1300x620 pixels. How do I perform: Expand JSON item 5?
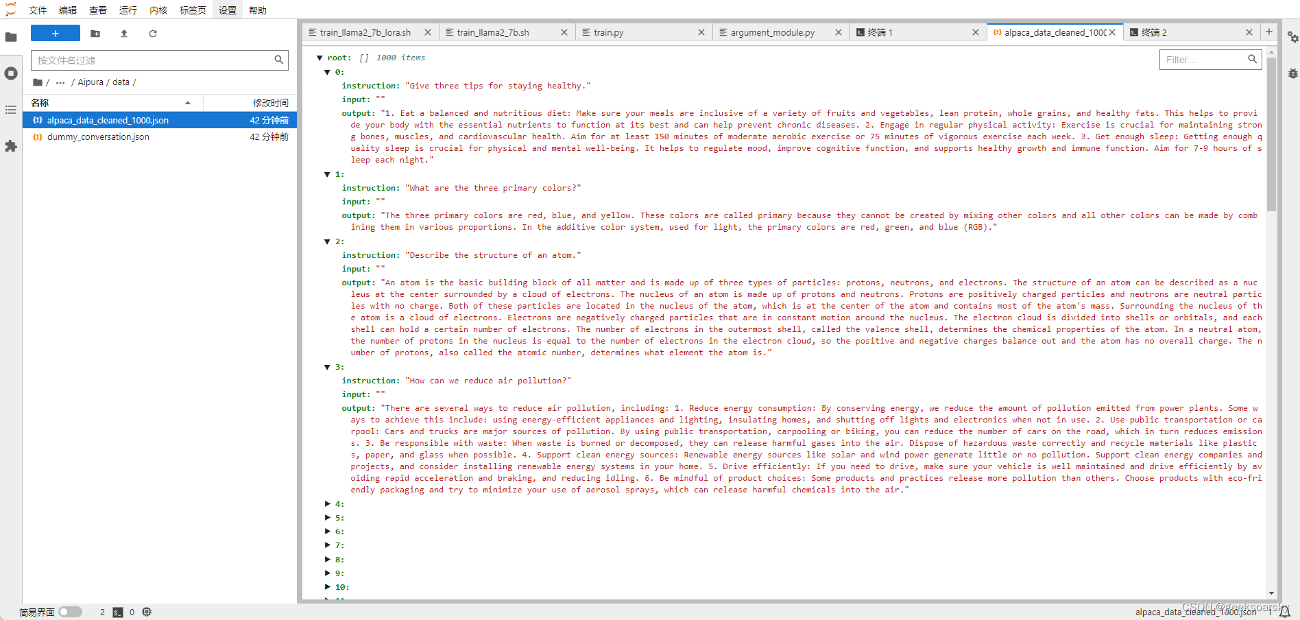(328, 518)
